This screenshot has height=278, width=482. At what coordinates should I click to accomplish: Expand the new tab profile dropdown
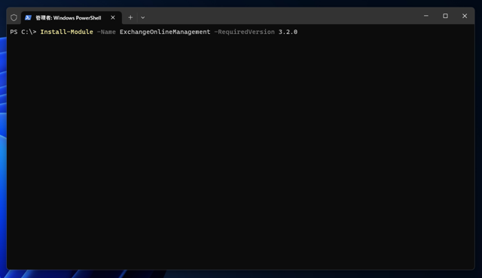142,18
